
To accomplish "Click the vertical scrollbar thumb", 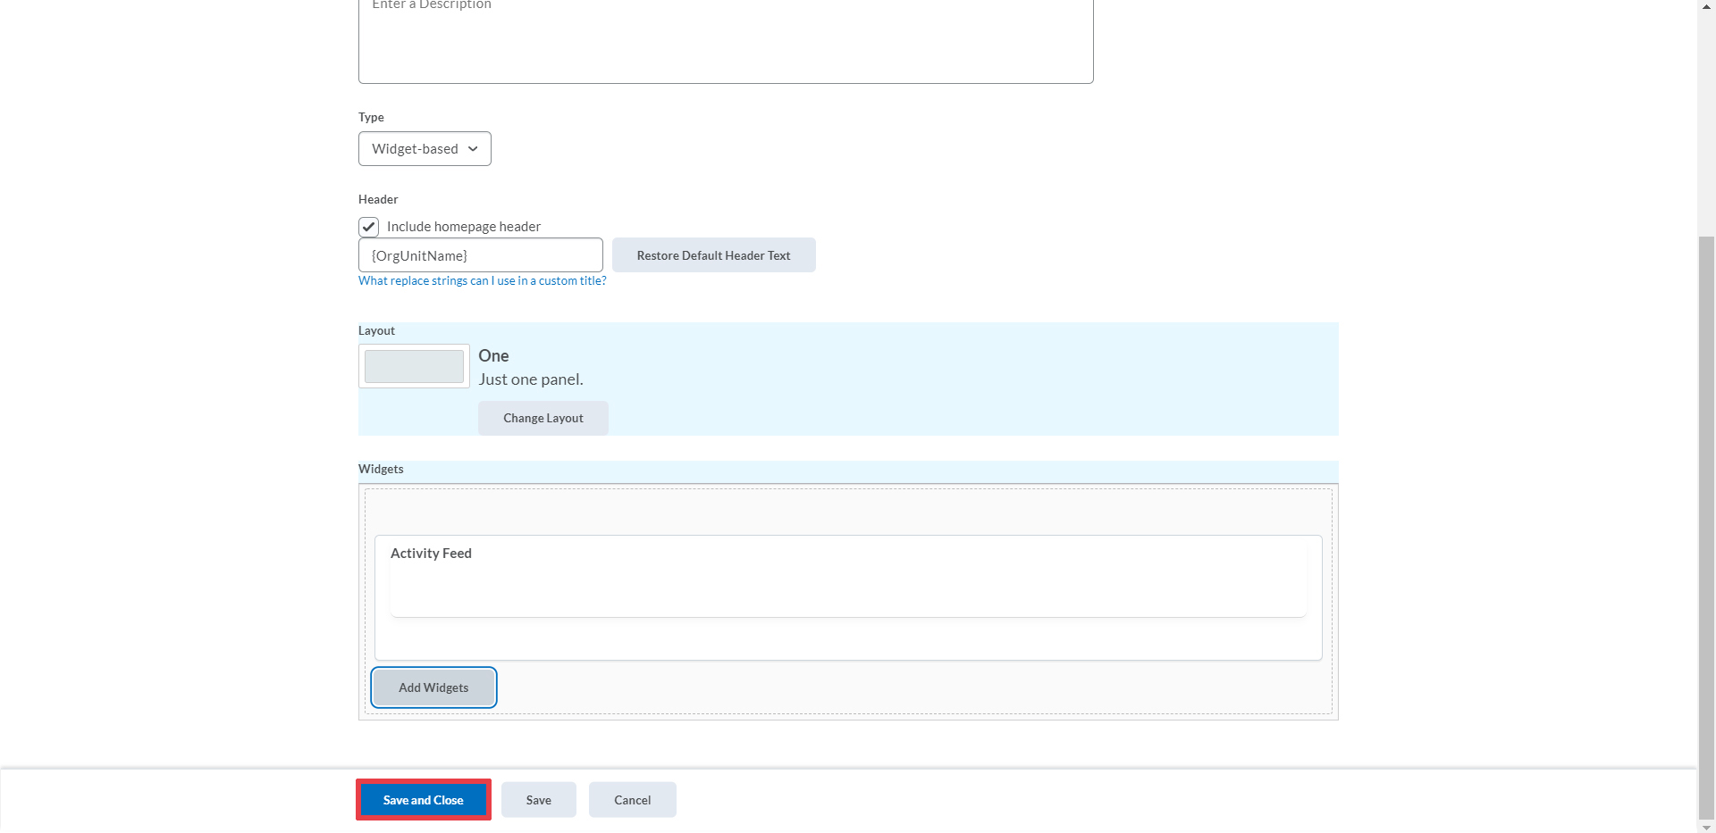I will coord(1706,527).
